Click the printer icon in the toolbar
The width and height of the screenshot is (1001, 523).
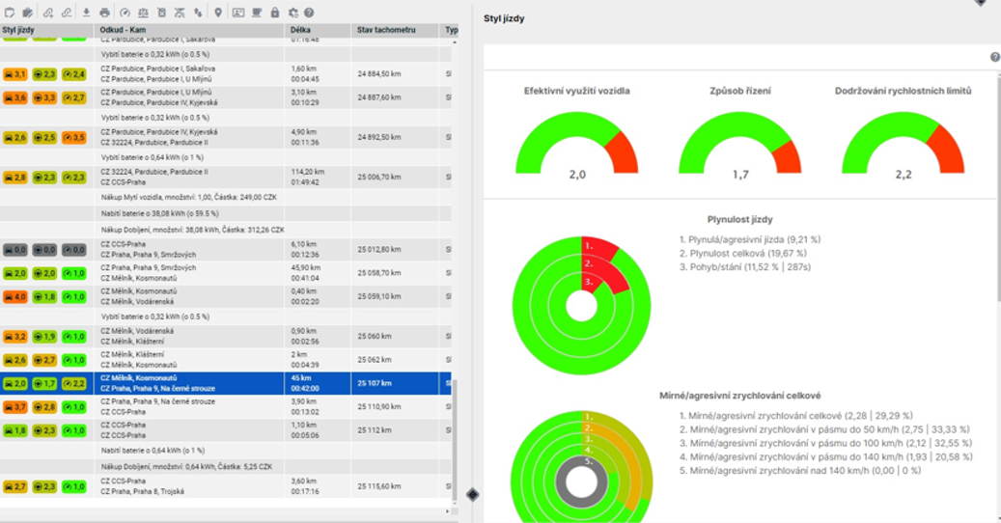104,13
